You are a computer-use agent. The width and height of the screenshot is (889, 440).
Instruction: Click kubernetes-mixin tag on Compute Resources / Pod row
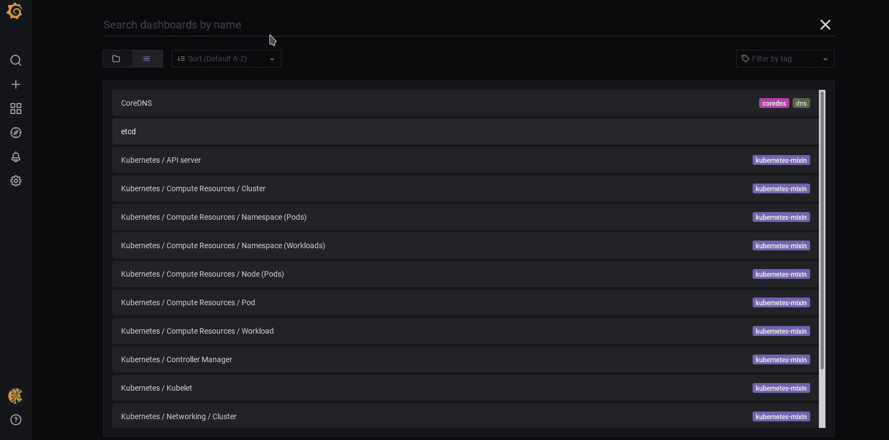pos(781,302)
